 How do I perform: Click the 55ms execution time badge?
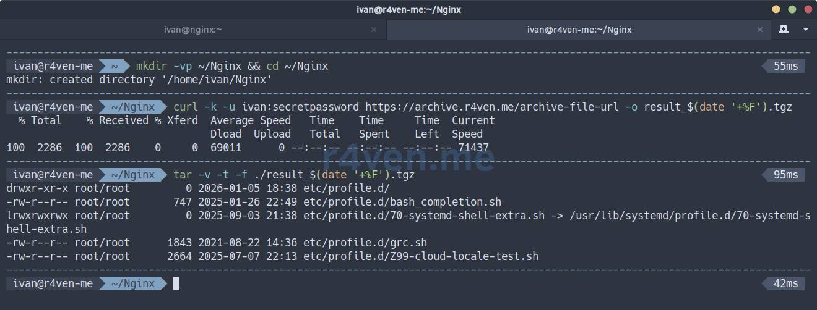(x=785, y=66)
